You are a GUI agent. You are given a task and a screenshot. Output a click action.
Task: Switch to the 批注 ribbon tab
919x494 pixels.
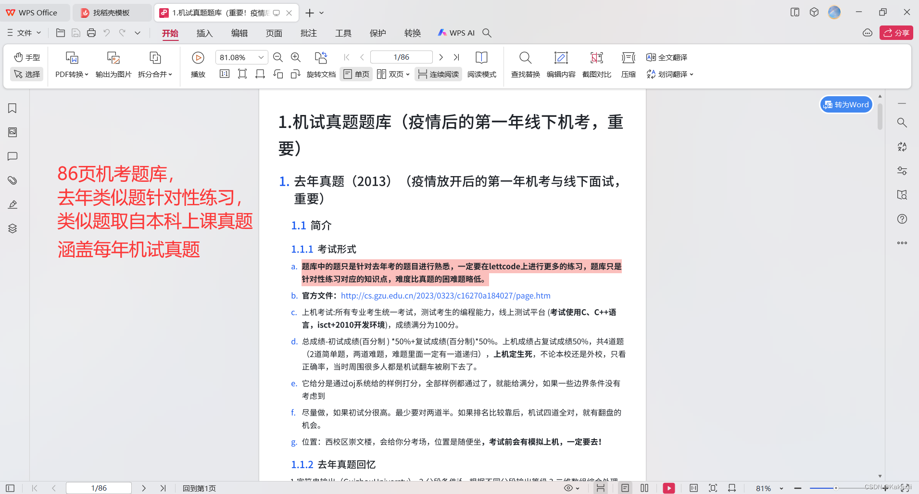[308, 33]
